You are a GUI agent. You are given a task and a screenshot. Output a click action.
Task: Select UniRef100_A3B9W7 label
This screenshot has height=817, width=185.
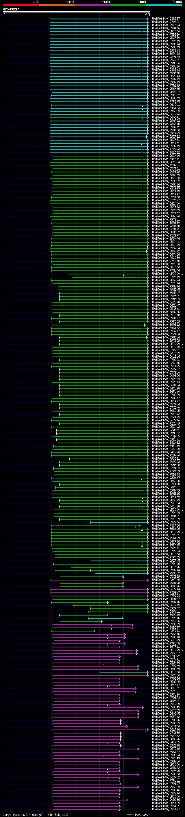(166, 592)
